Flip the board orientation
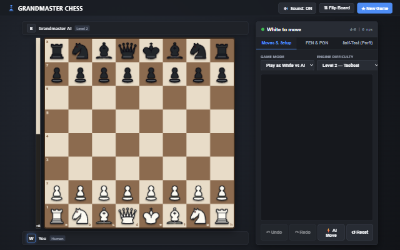 tap(337, 8)
